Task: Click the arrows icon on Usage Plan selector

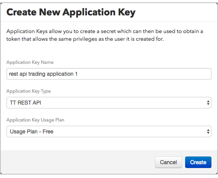Action: (x=208, y=131)
